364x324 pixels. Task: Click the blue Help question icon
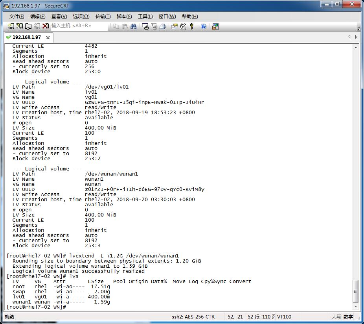click(x=204, y=26)
